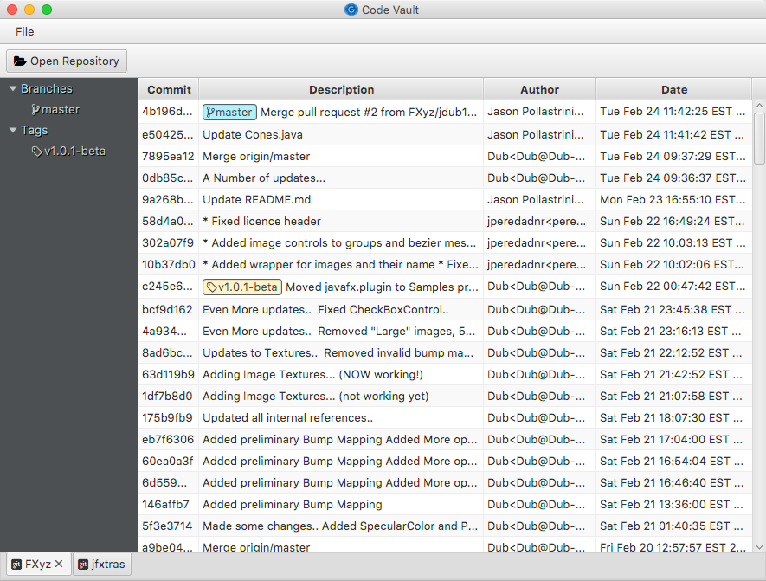Sort by the Date column header
Screen dimensions: 766x581
coord(674,89)
